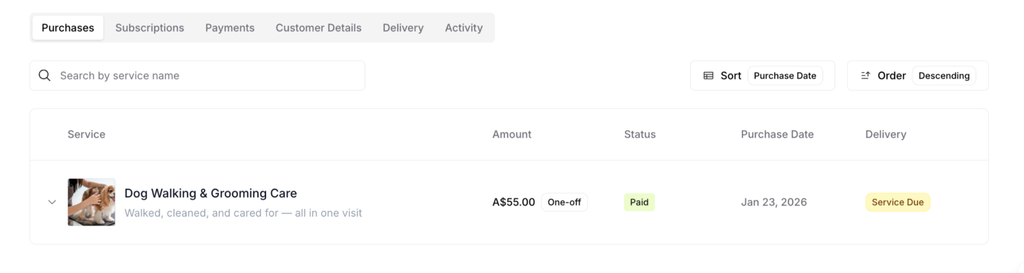This screenshot has height=273, width=1024.
Task: Click the dog grooming service thumbnail
Action: click(91, 202)
